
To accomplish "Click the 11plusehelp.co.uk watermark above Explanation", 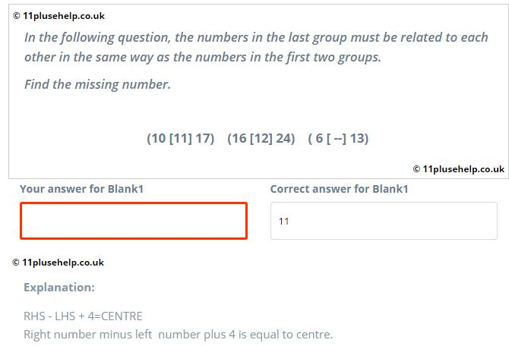I will pos(58,263).
